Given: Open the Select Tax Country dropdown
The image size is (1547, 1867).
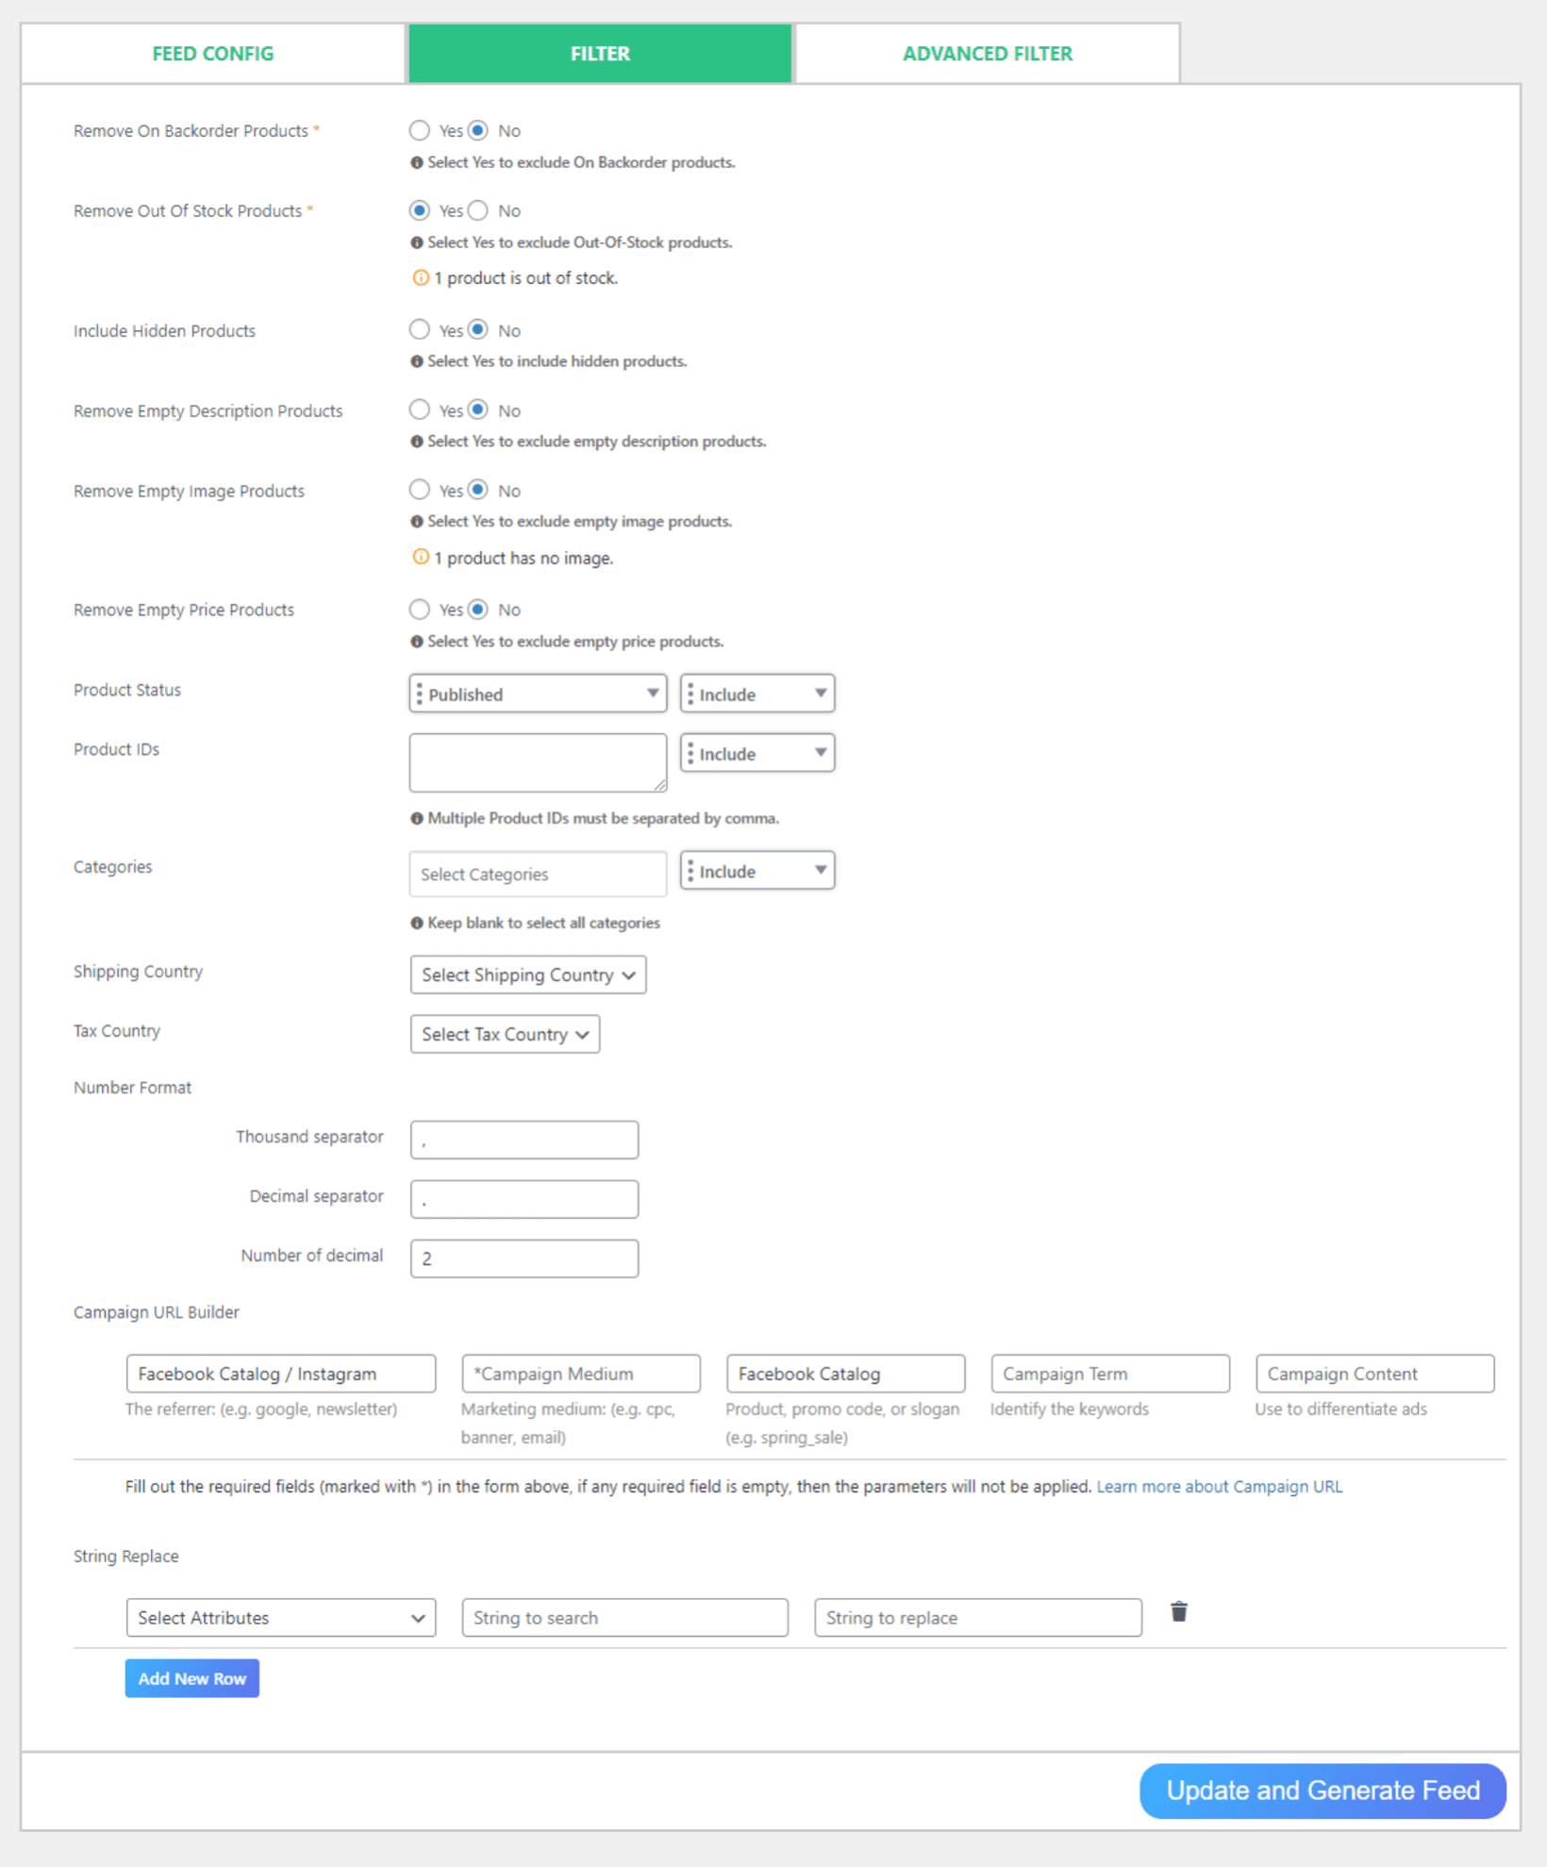Looking at the screenshot, I should click(x=505, y=1034).
